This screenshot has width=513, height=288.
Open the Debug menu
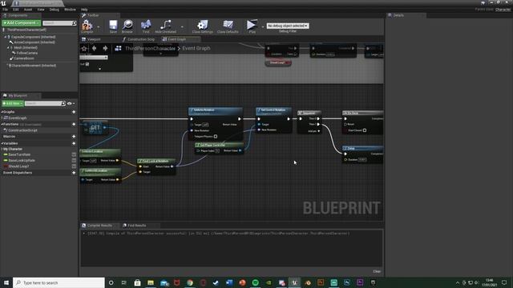tap(55, 10)
